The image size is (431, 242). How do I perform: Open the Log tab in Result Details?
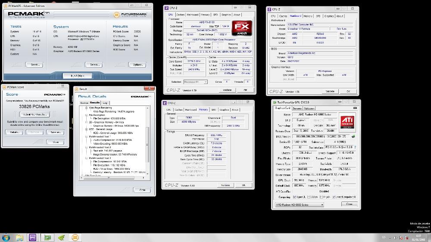(x=105, y=103)
